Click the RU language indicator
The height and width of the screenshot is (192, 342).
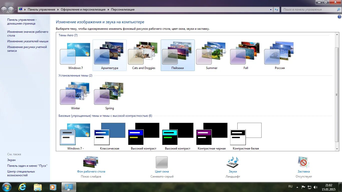pos(290,186)
